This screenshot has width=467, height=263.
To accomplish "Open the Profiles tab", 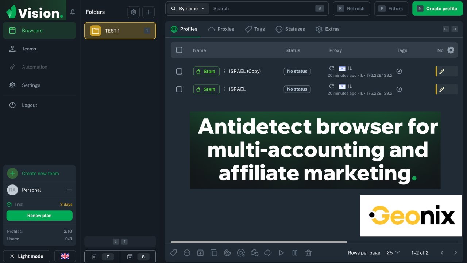I will [x=184, y=29].
